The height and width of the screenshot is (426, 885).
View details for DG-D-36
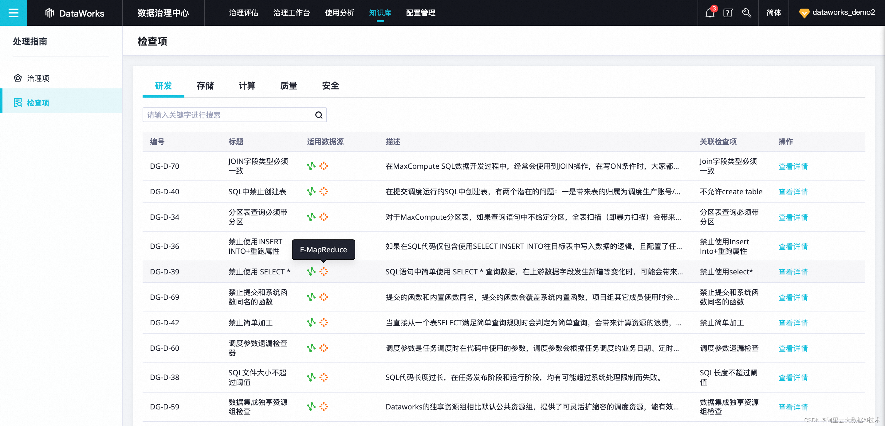(793, 246)
